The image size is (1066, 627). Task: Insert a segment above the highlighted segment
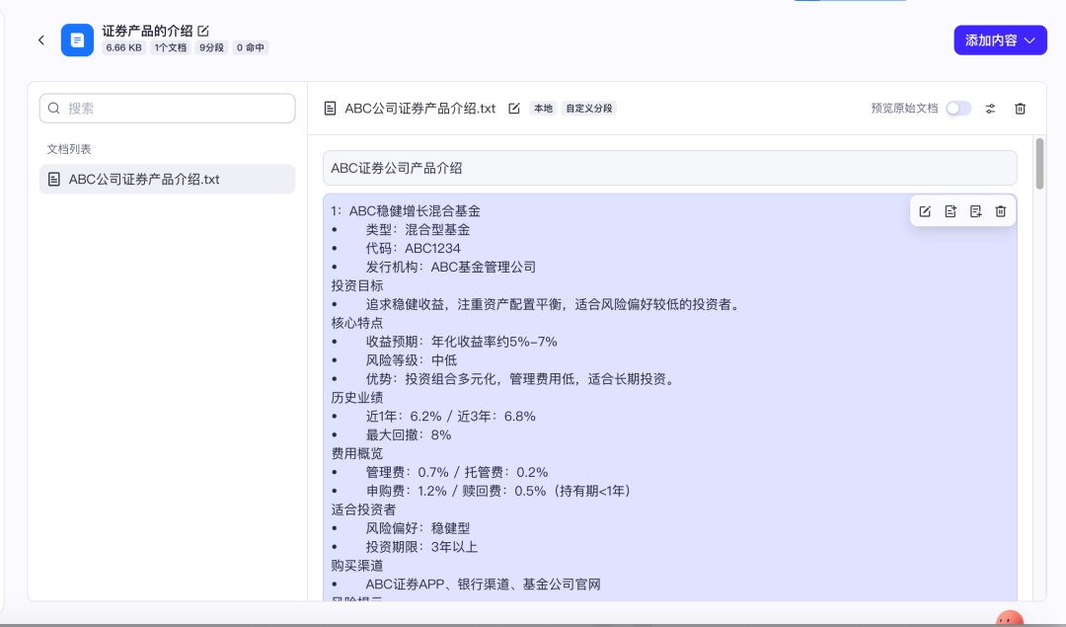pos(951,211)
